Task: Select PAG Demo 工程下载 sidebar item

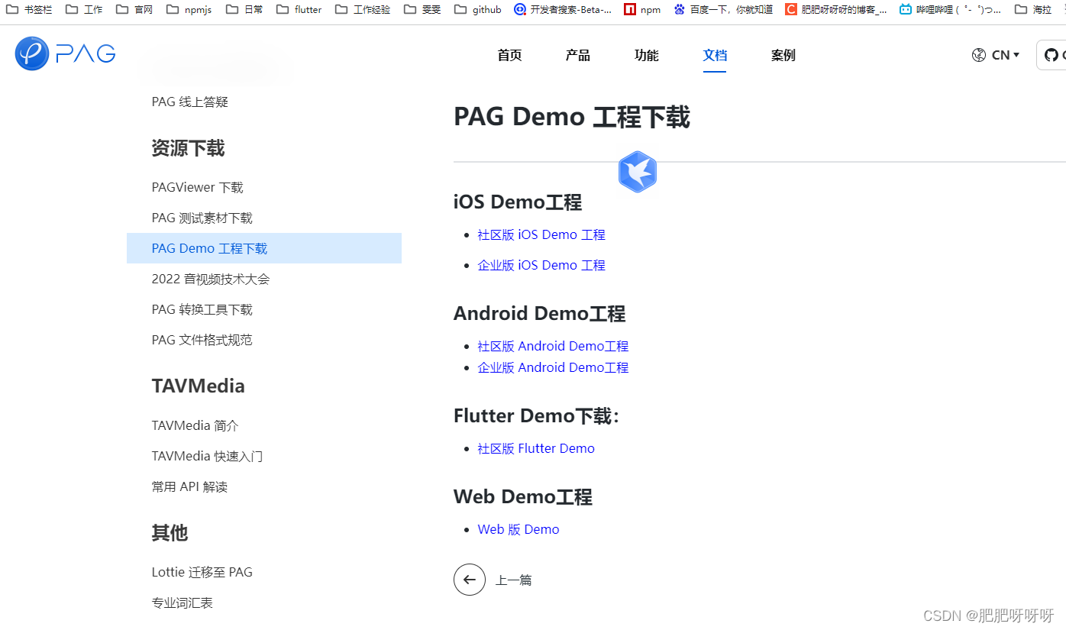Action: [x=264, y=248]
